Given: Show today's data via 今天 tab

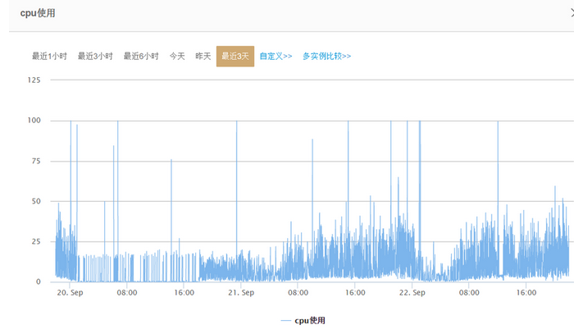Looking at the screenshot, I should tap(177, 56).
